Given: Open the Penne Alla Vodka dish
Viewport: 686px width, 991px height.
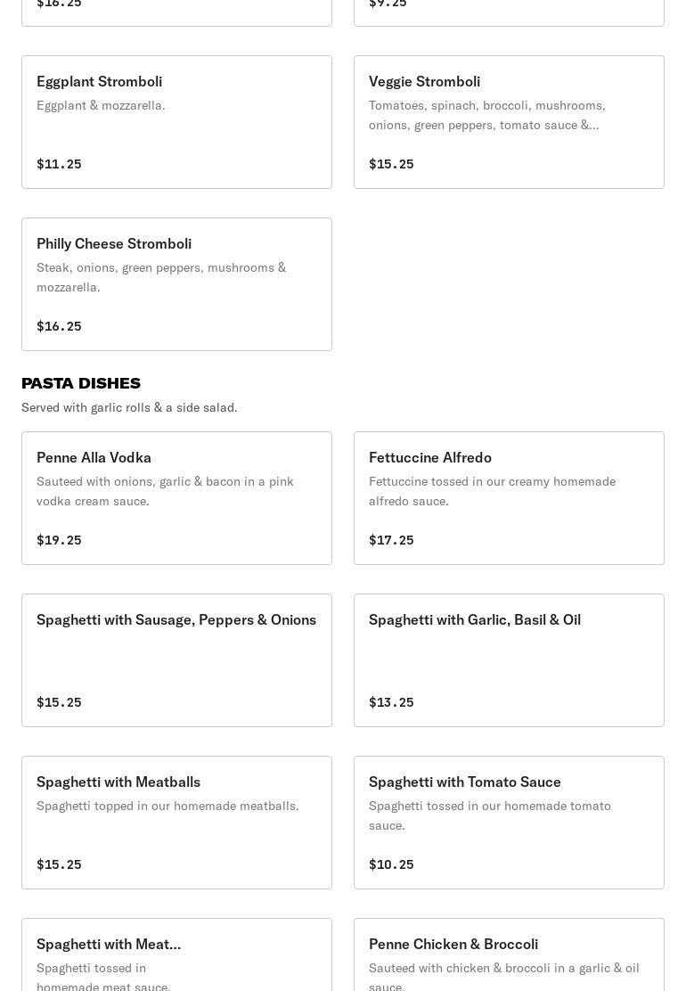Looking at the screenshot, I should [176, 498].
